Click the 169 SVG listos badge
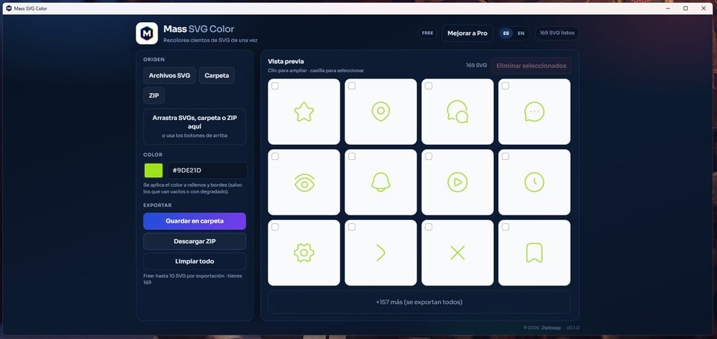The height and width of the screenshot is (339, 717). tap(556, 34)
